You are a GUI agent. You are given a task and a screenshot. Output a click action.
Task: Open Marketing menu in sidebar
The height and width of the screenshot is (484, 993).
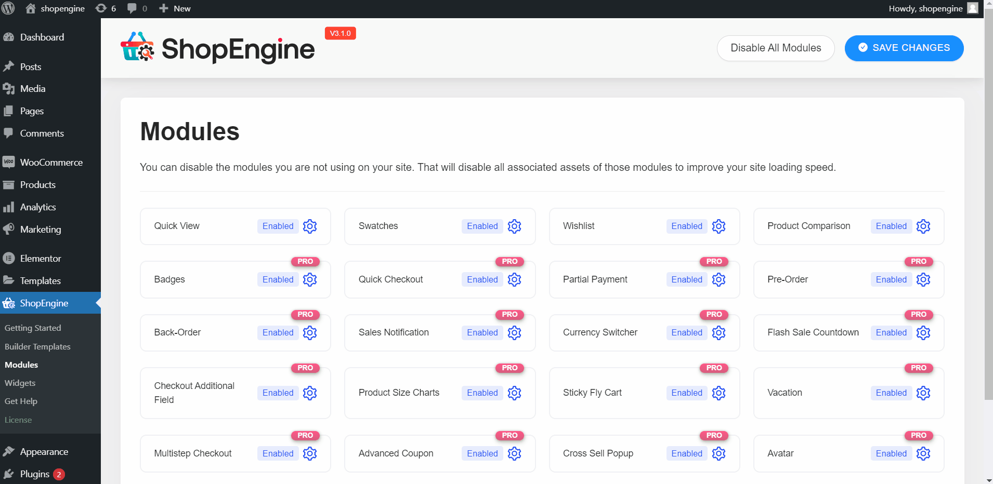pos(50,230)
